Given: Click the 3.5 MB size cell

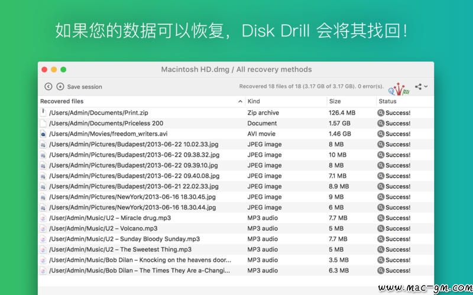Looking at the screenshot, I should (x=339, y=260).
